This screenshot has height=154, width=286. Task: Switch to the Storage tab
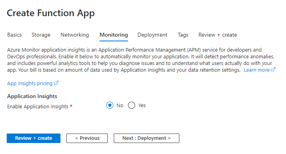tap(41, 35)
